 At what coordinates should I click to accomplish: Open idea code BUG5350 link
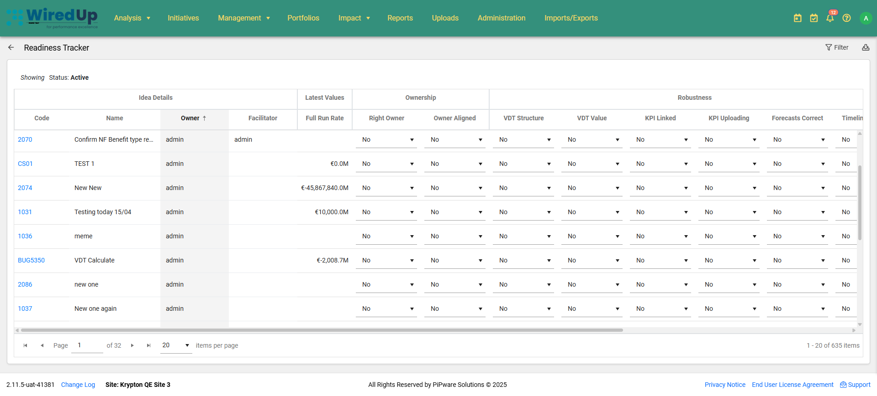click(31, 260)
